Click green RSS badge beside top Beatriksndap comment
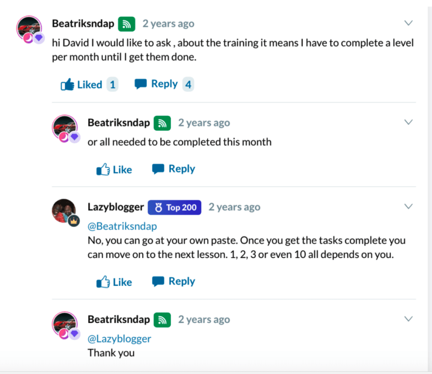432x374 pixels. [127, 24]
